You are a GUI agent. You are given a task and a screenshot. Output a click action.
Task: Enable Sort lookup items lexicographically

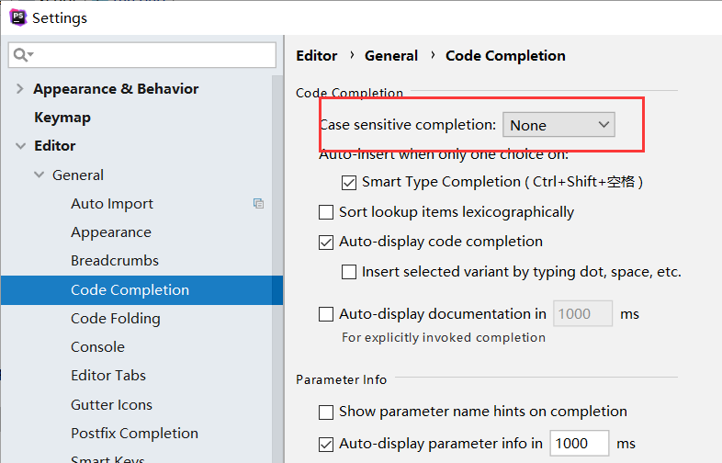point(326,212)
